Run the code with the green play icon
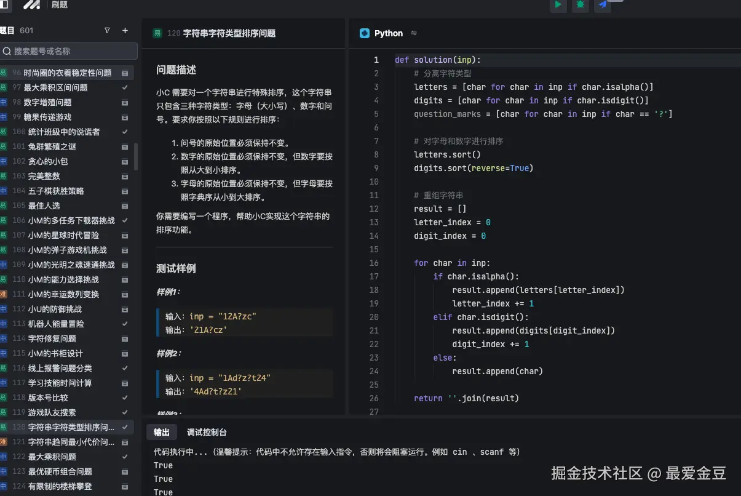741x496 pixels. (558, 6)
